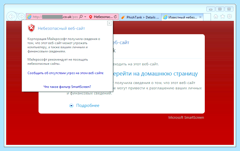Click the Небезопасный веб-сайт popup heading
The image size is (240, 151).
point(61,29)
